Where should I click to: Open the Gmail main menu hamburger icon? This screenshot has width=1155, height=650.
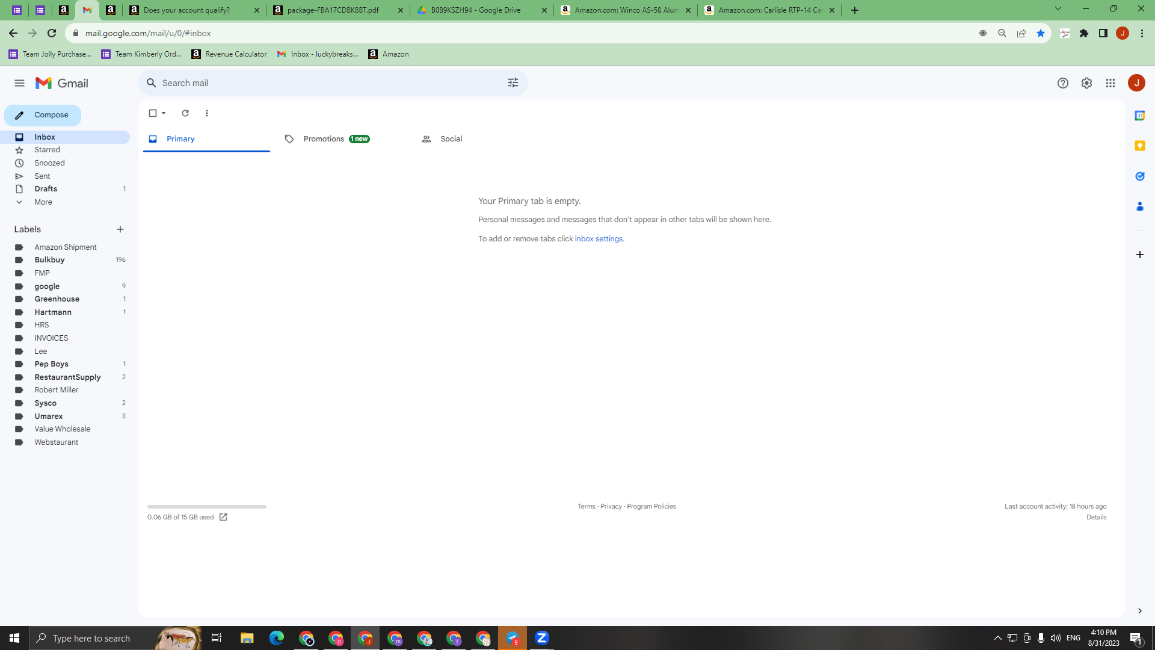pos(19,83)
